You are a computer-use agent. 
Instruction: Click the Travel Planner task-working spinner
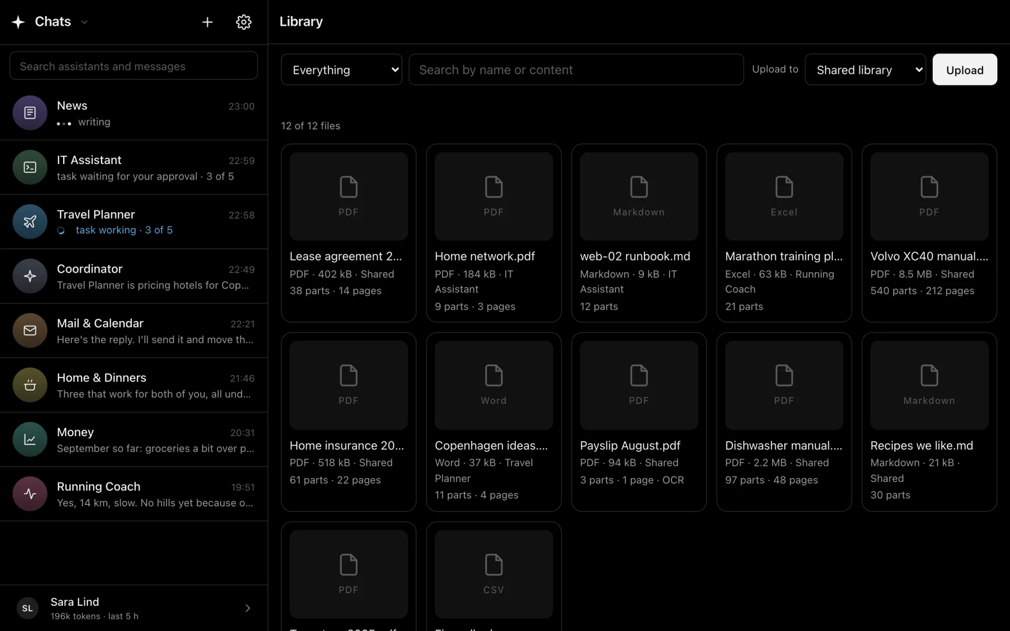click(61, 231)
